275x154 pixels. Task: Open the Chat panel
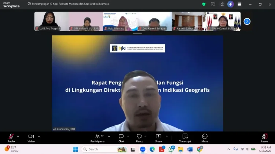121,138
